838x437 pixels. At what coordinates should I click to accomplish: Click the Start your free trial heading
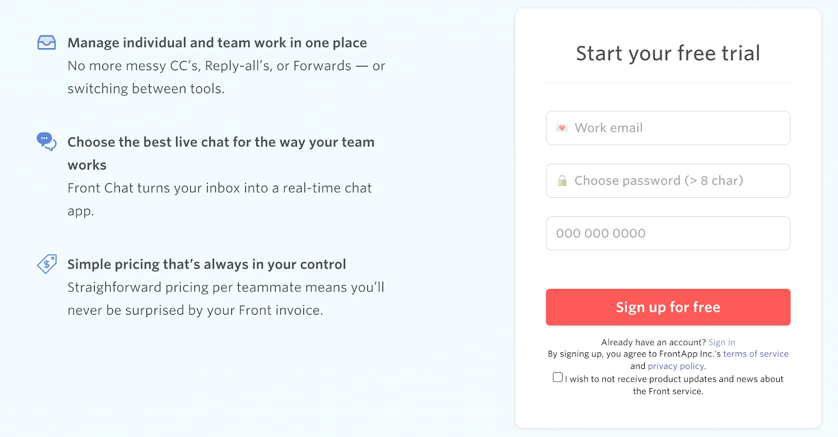click(668, 53)
